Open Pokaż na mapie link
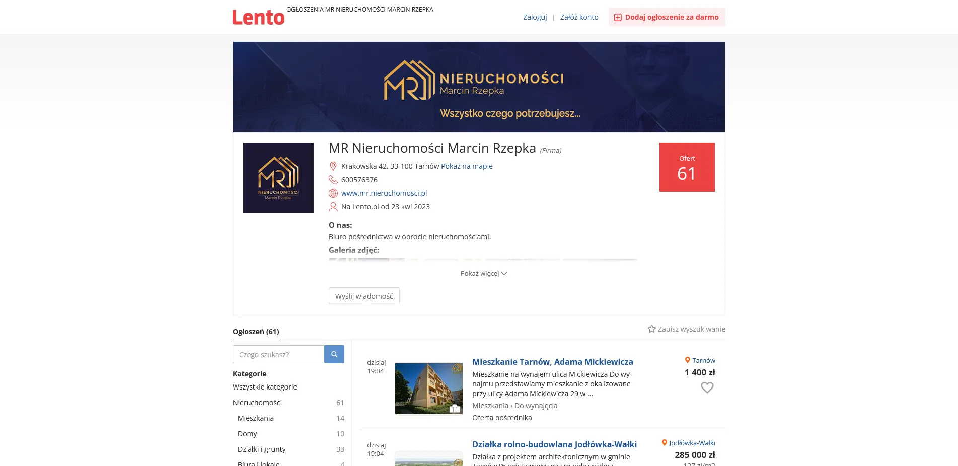 (467, 166)
